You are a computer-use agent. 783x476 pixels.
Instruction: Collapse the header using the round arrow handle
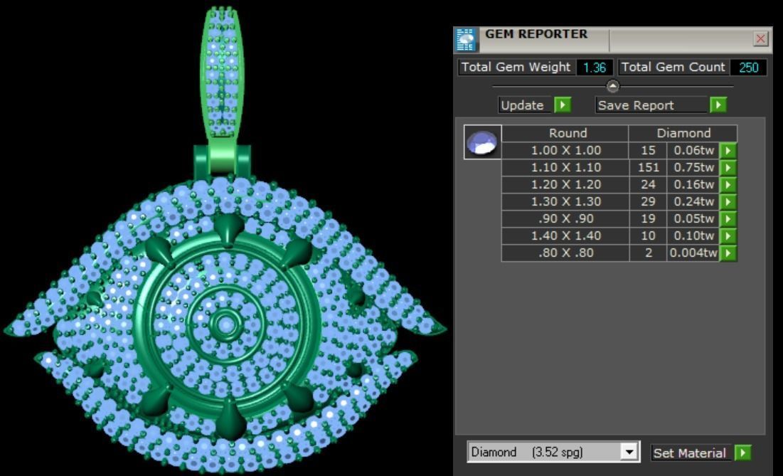tap(613, 86)
